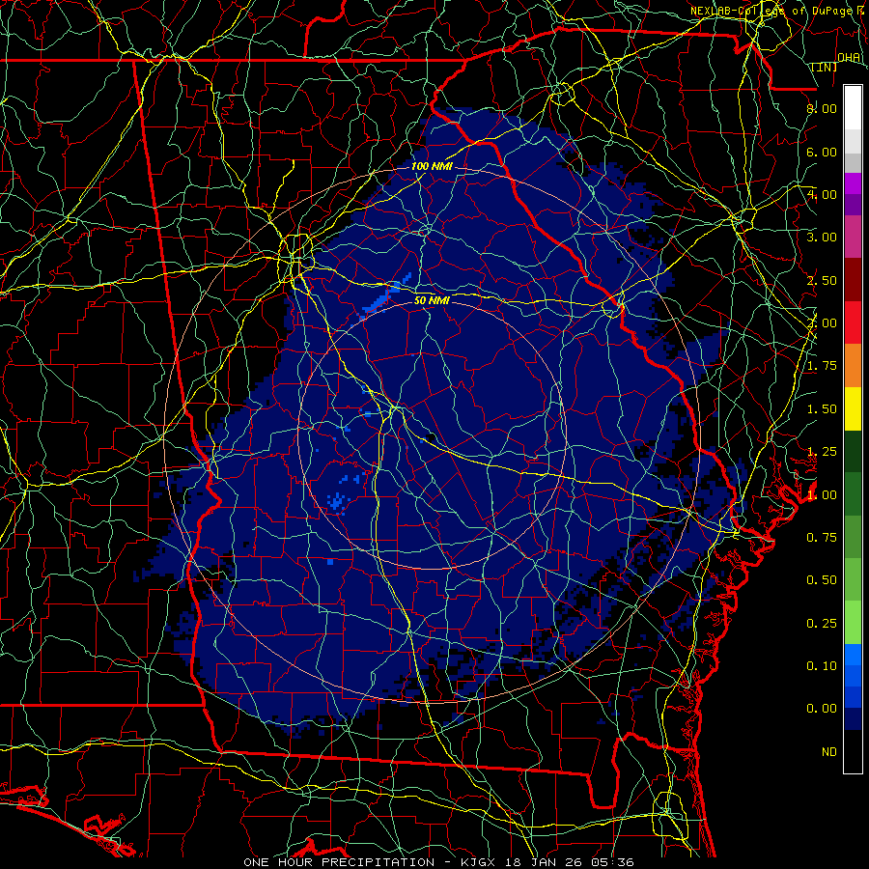Click the ND legend label
Image resolution: width=869 pixels, height=869 pixels.
point(829,752)
